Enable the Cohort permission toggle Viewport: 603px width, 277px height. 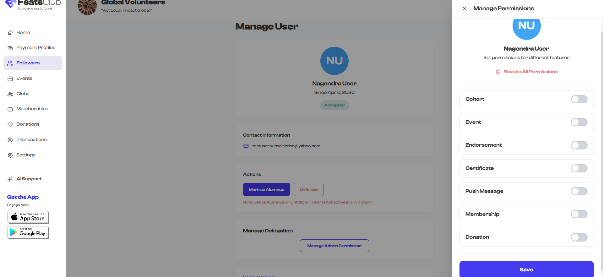[579, 99]
